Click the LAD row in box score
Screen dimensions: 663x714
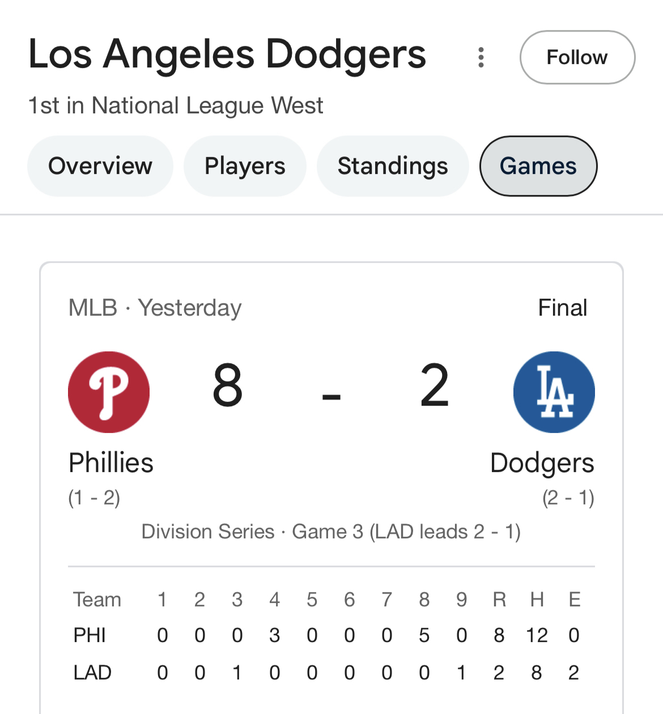pos(92,673)
